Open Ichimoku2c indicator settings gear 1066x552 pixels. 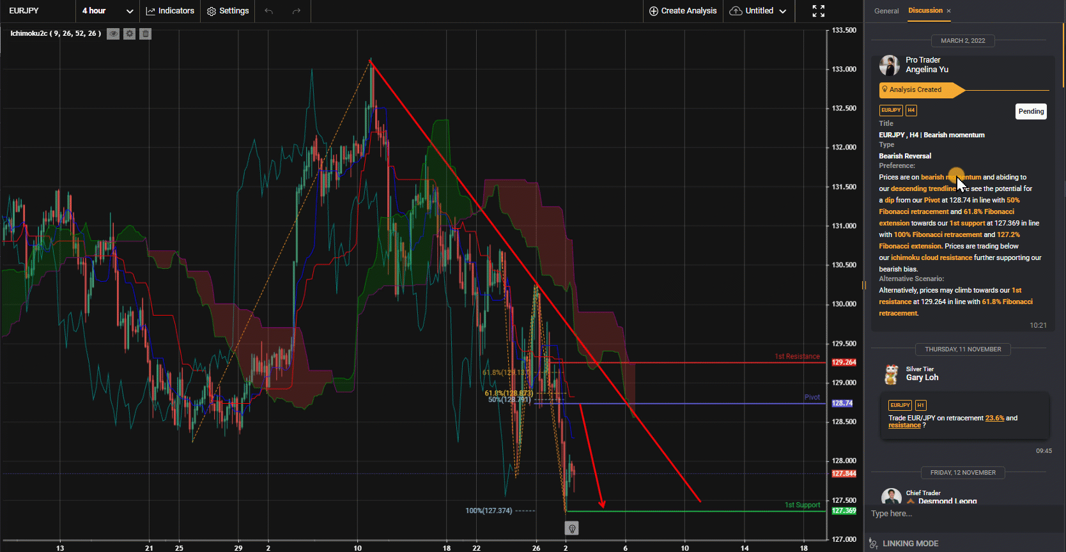[x=130, y=34]
